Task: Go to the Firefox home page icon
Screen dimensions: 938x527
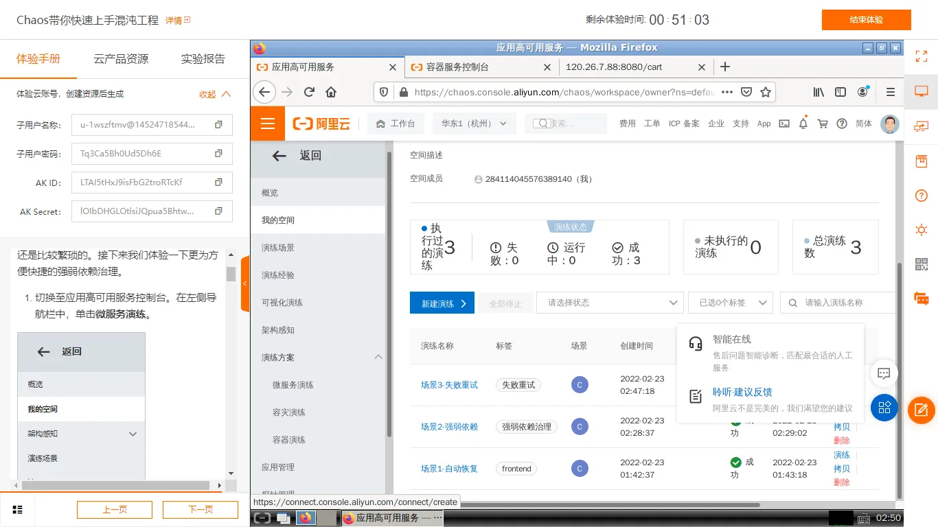Action: [x=331, y=92]
